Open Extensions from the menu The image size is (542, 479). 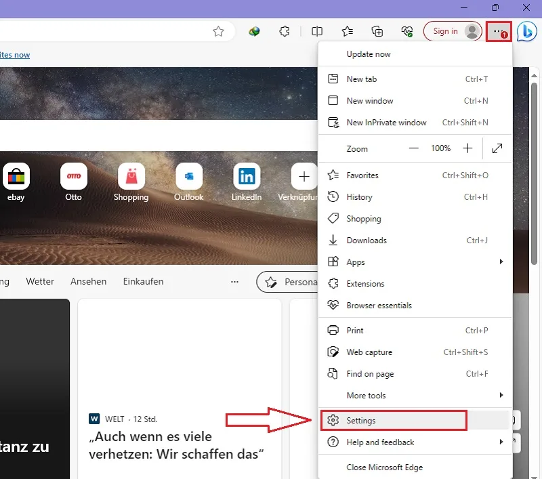pyautogui.click(x=415, y=284)
